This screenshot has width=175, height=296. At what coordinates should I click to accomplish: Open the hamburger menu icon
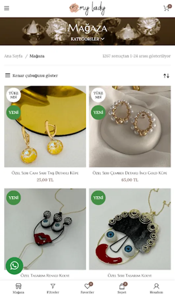[x=7, y=8]
